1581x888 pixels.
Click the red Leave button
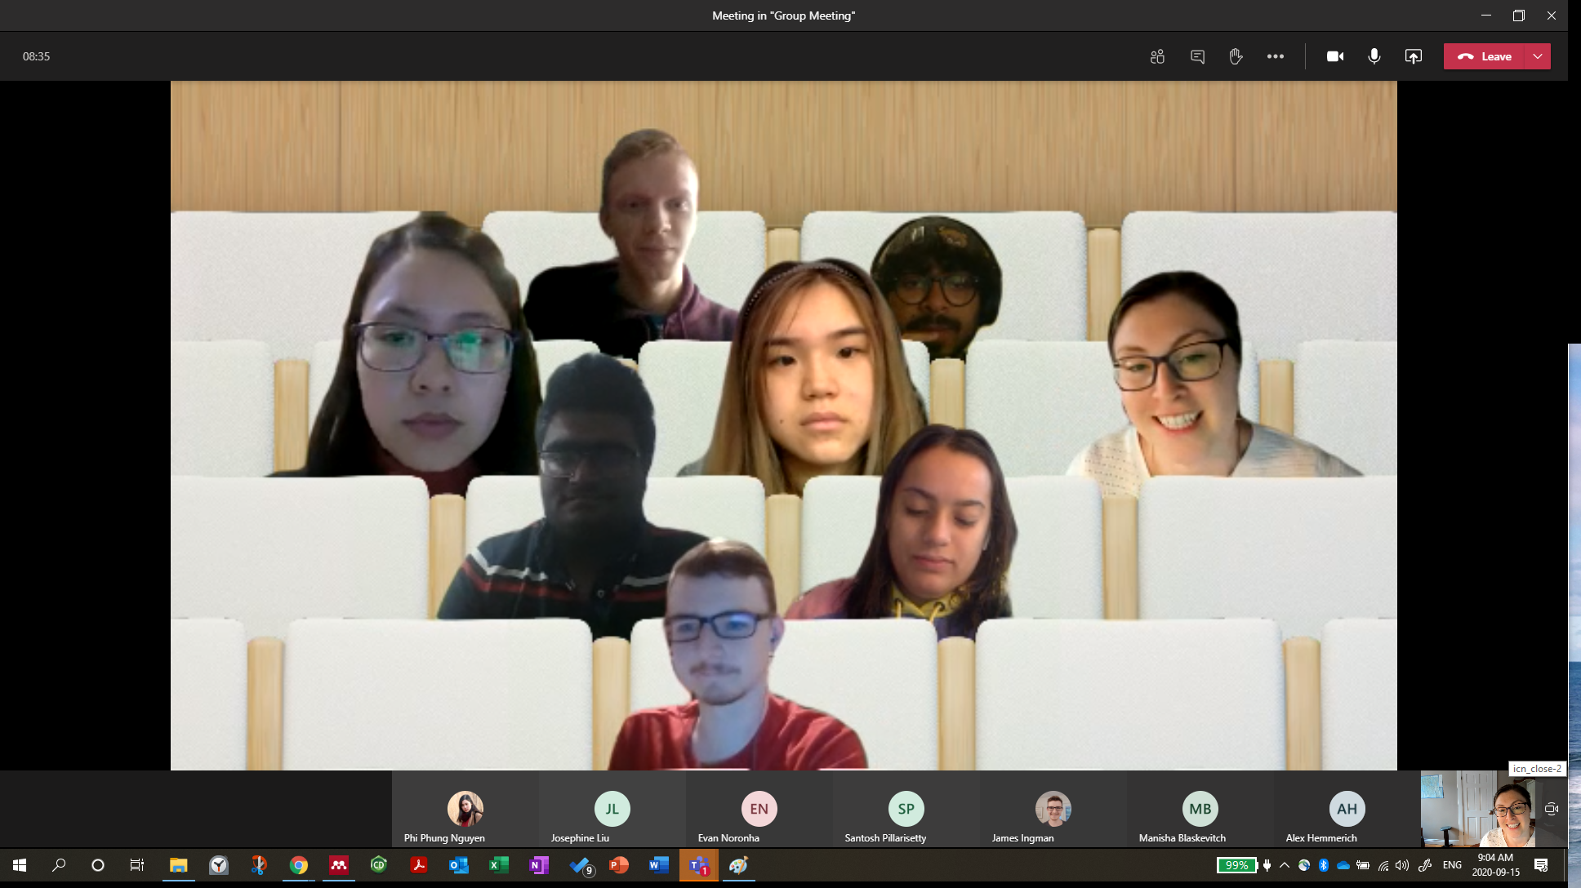(1485, 56)
